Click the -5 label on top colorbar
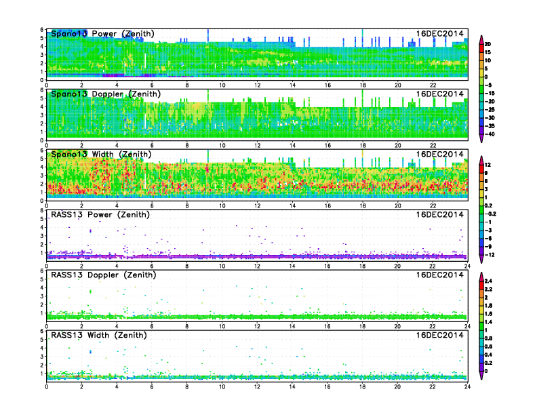The image size is (537, 415). point(488,85)
